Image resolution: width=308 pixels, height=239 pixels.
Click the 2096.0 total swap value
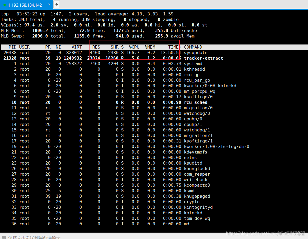[x=40, y=36]
